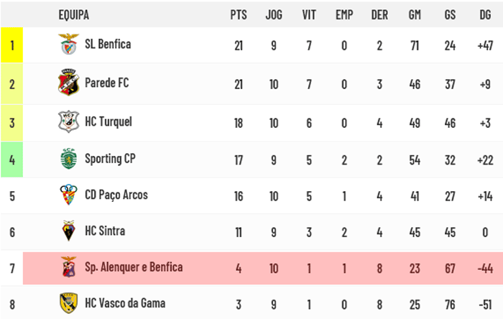
Task: Open the Parede FC team name link
Action: (106, 83)
